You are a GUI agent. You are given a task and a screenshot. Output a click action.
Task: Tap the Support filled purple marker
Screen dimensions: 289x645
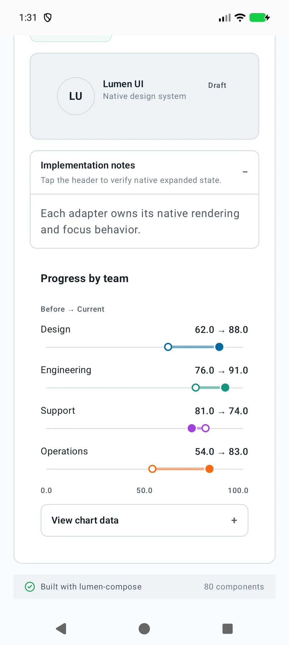192,428
